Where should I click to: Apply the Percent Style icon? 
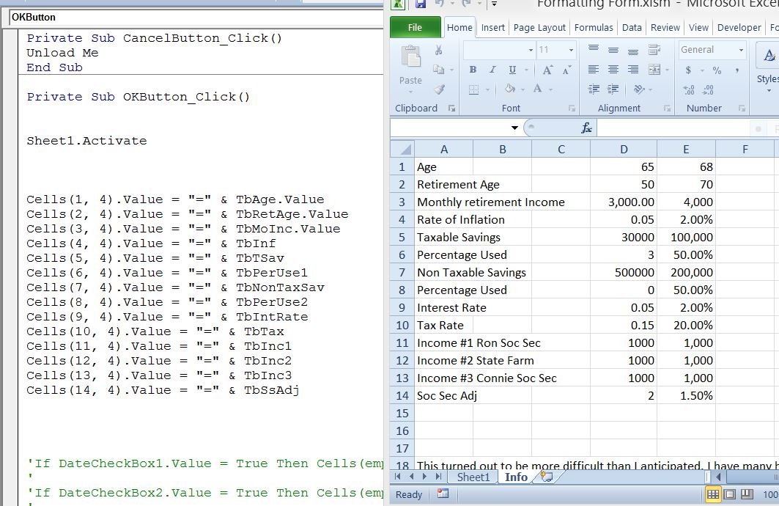[x=717, y=70]
